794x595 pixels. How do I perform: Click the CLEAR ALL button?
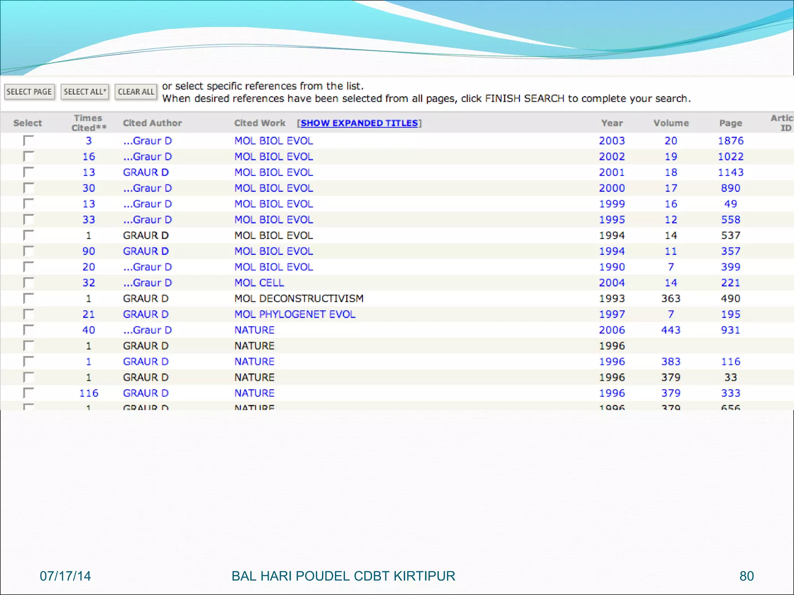pyautogui.click(x=136, y=92)
